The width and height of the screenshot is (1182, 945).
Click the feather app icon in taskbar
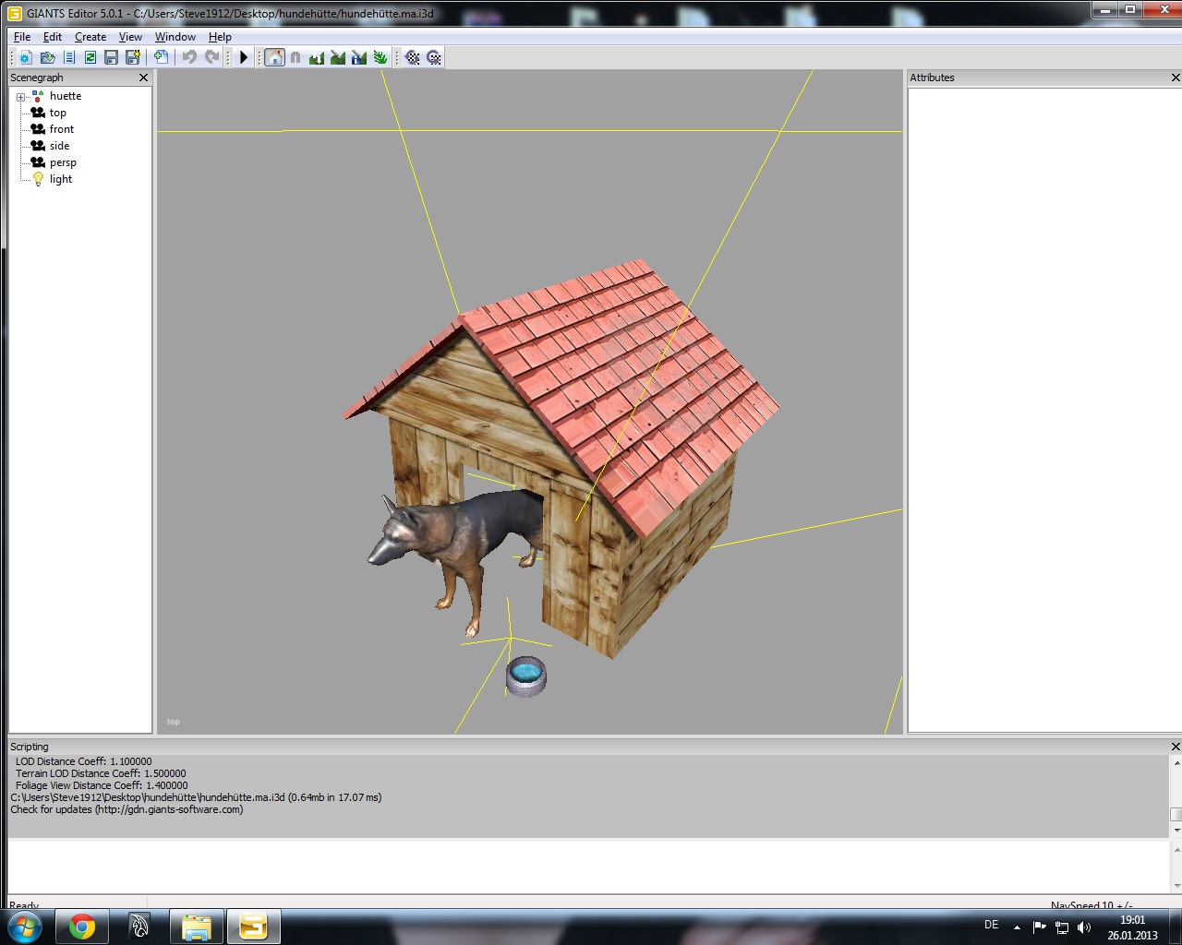point(139,927)
